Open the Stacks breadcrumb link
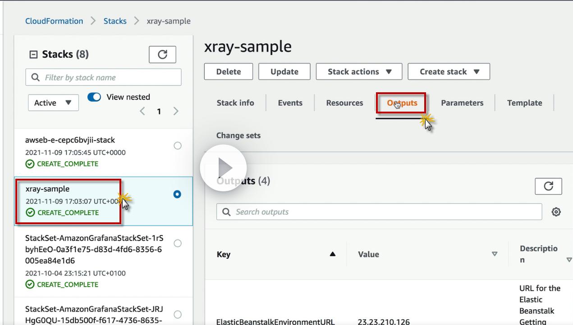This screenshot has width=573, height=325. tap(115, 21)
